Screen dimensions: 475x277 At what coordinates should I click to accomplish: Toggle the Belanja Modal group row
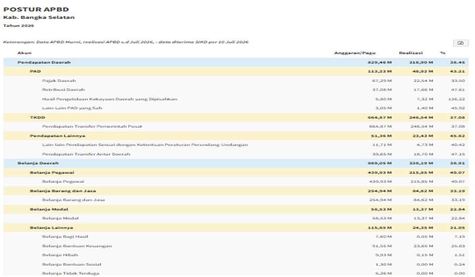point(236,209)
